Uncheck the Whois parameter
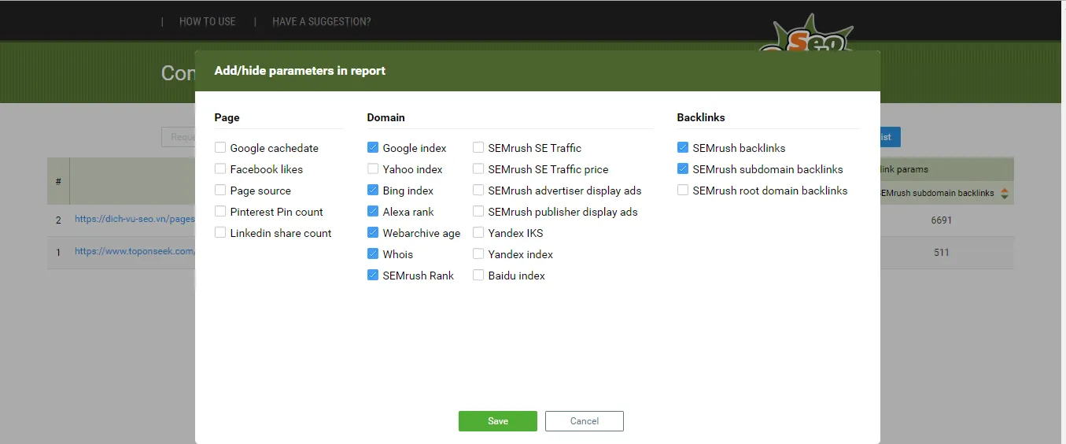Image resolution: width=1066 pixels, height=444 pixels. pyautogui.click(x=373, y=254)
